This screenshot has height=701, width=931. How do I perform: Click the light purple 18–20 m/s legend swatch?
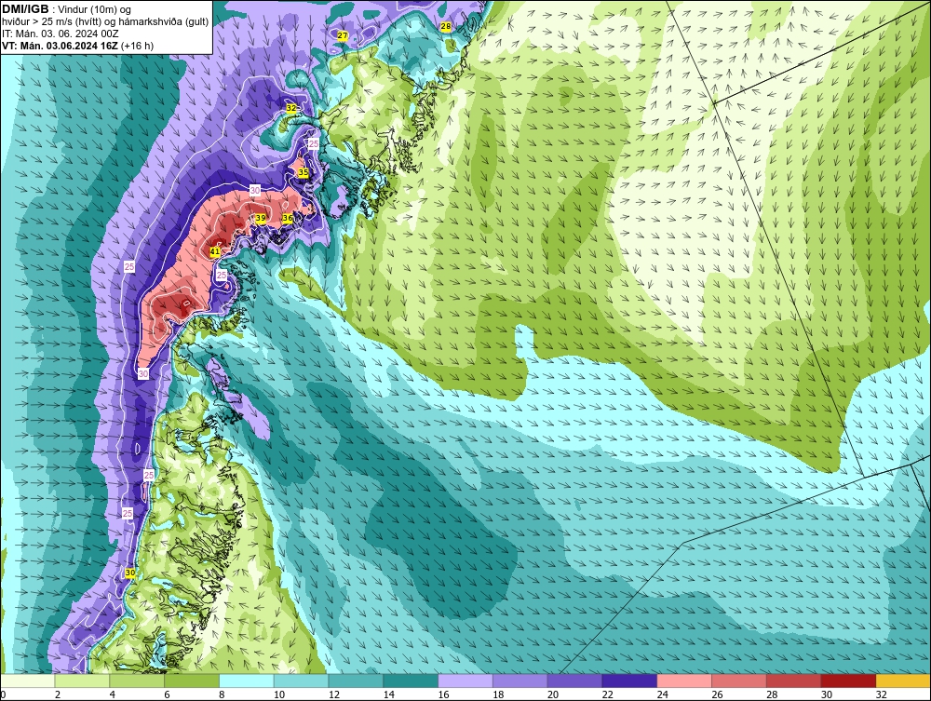tap(520, 681)
